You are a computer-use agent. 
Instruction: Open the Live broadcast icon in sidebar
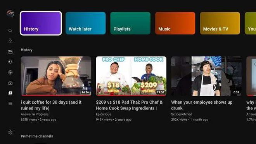(x=10, y=73)
